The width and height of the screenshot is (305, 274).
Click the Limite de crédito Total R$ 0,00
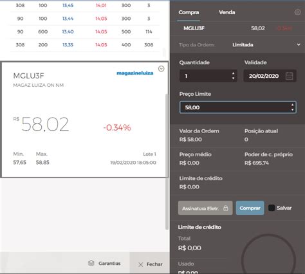click(190, 248)
